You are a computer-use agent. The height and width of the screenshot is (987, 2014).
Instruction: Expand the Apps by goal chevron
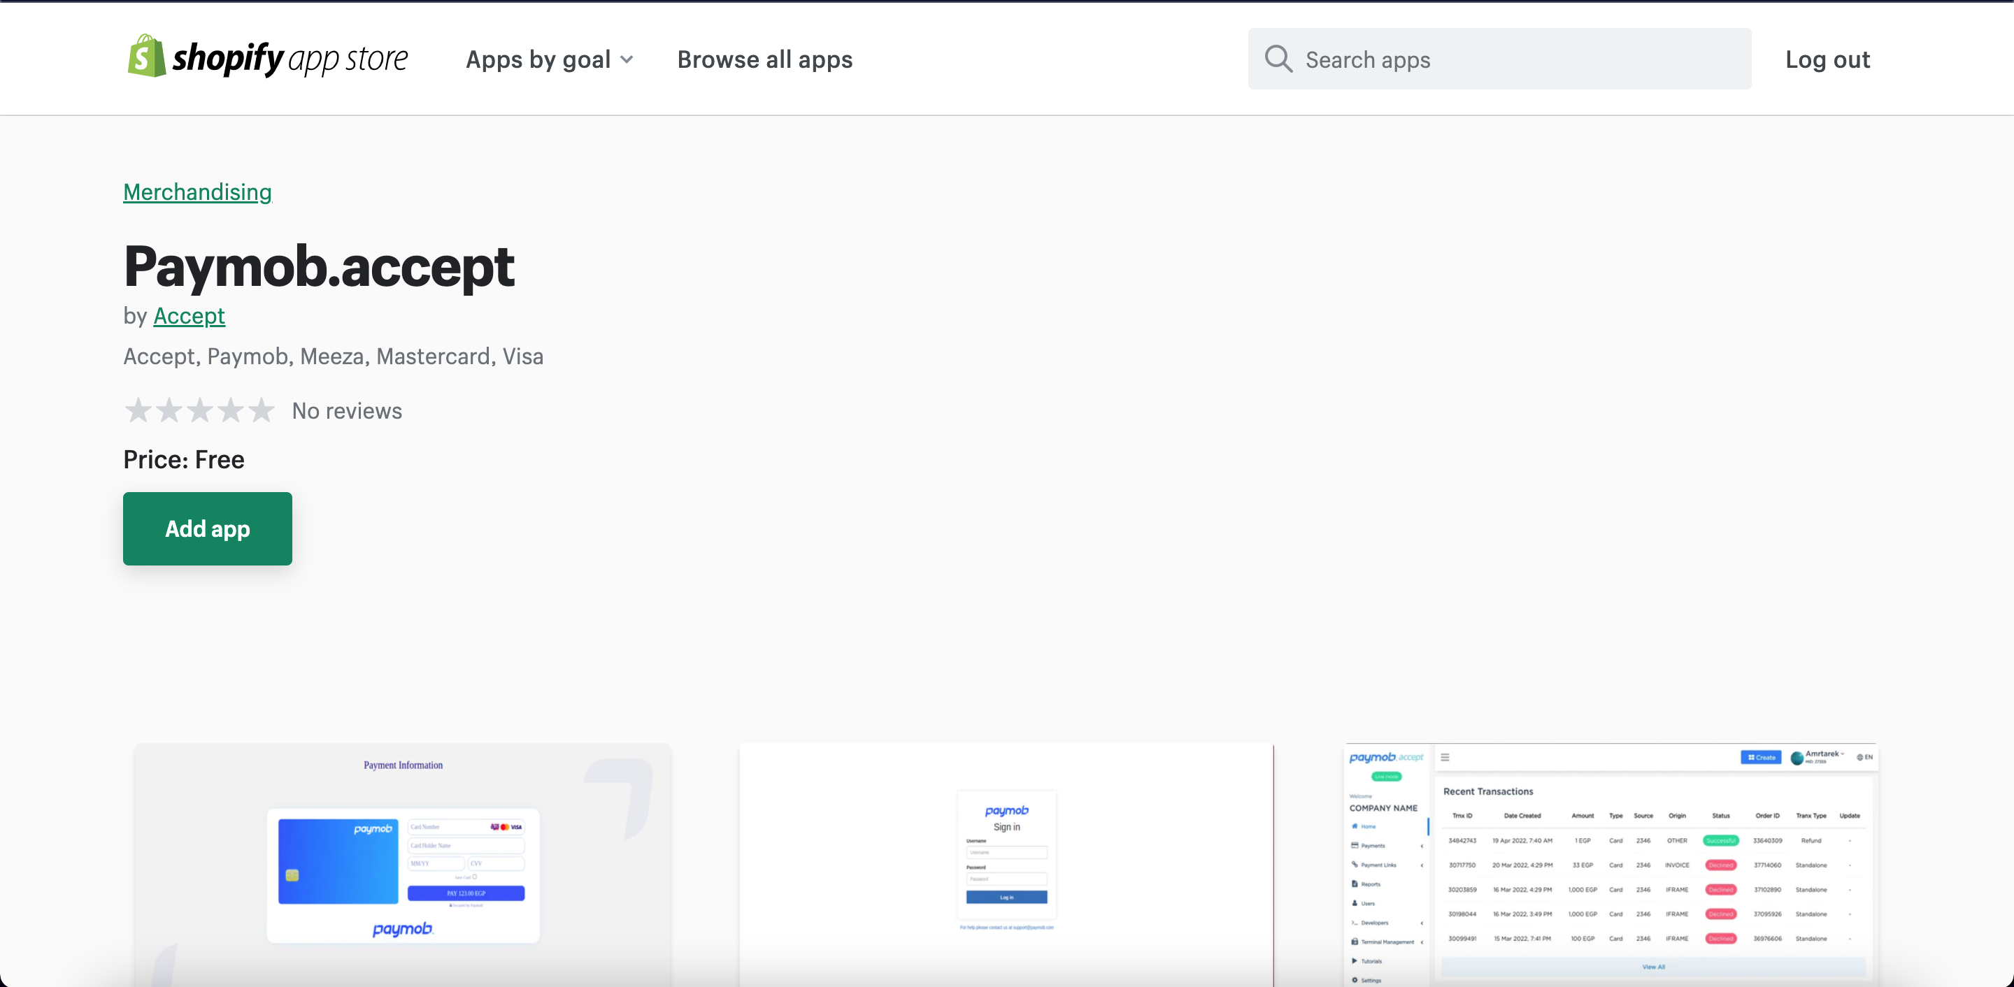pos(627,60)
